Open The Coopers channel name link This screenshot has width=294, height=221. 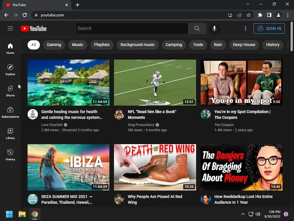coord(224,125)
